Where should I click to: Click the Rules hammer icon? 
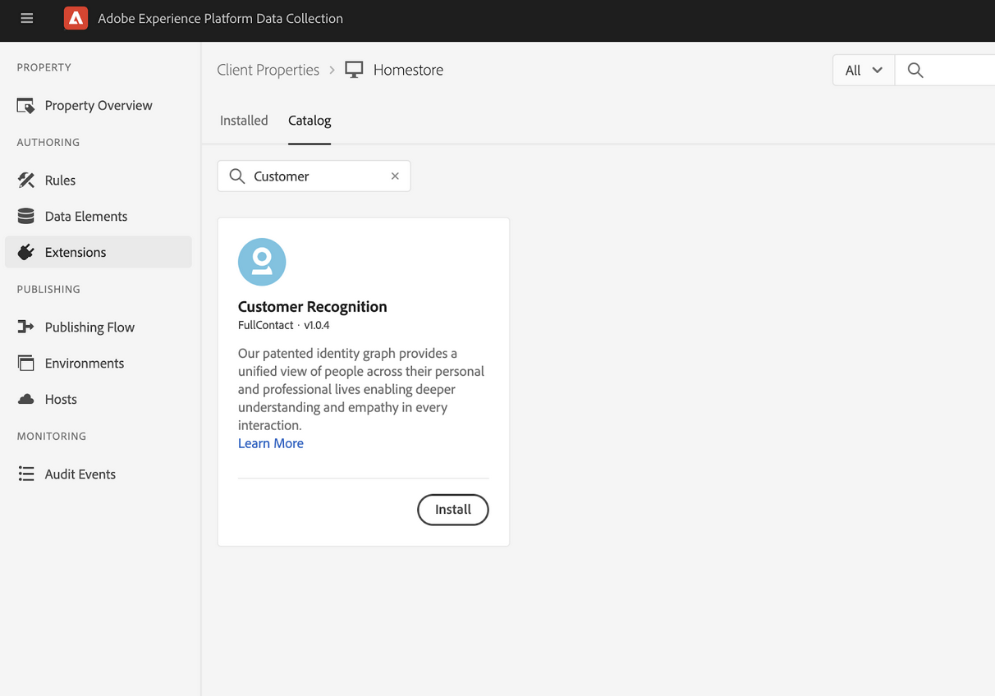point(25,180)
